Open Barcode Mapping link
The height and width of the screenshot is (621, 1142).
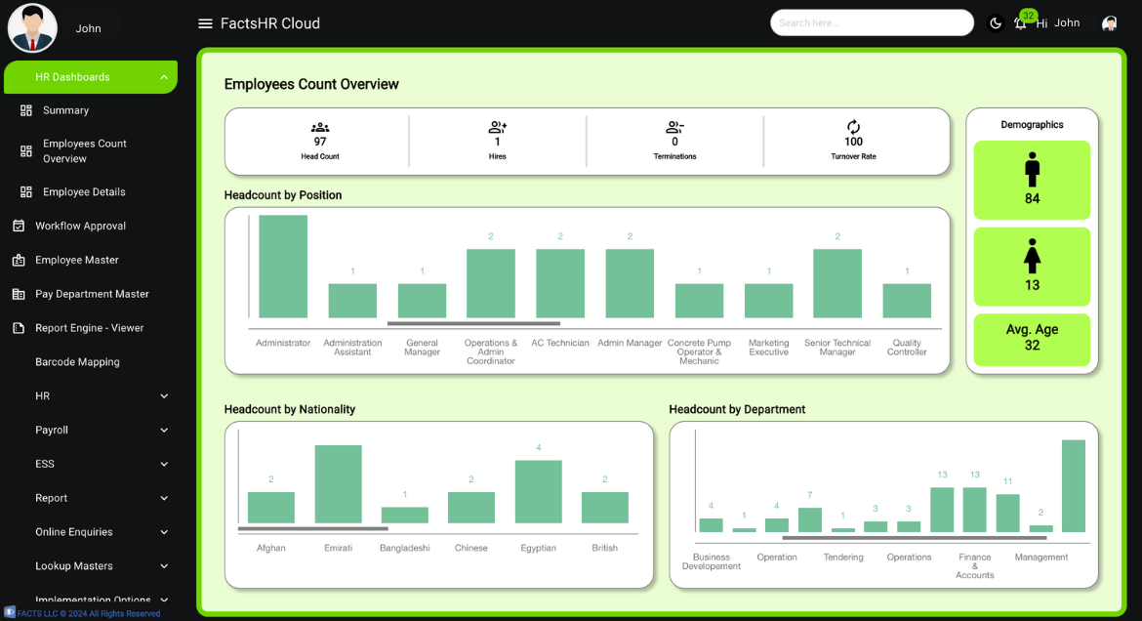[77, 362]
